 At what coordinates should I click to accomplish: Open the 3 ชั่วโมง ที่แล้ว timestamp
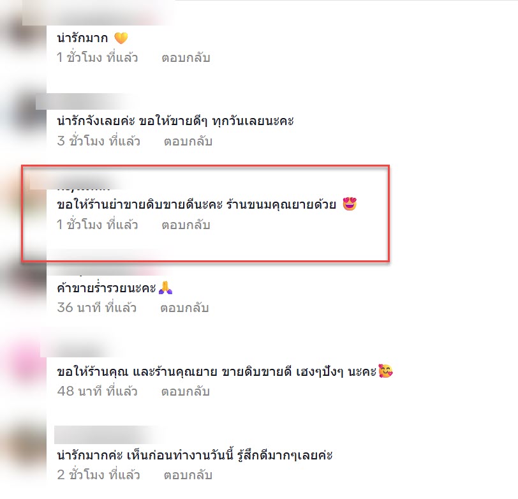(98, 141)
